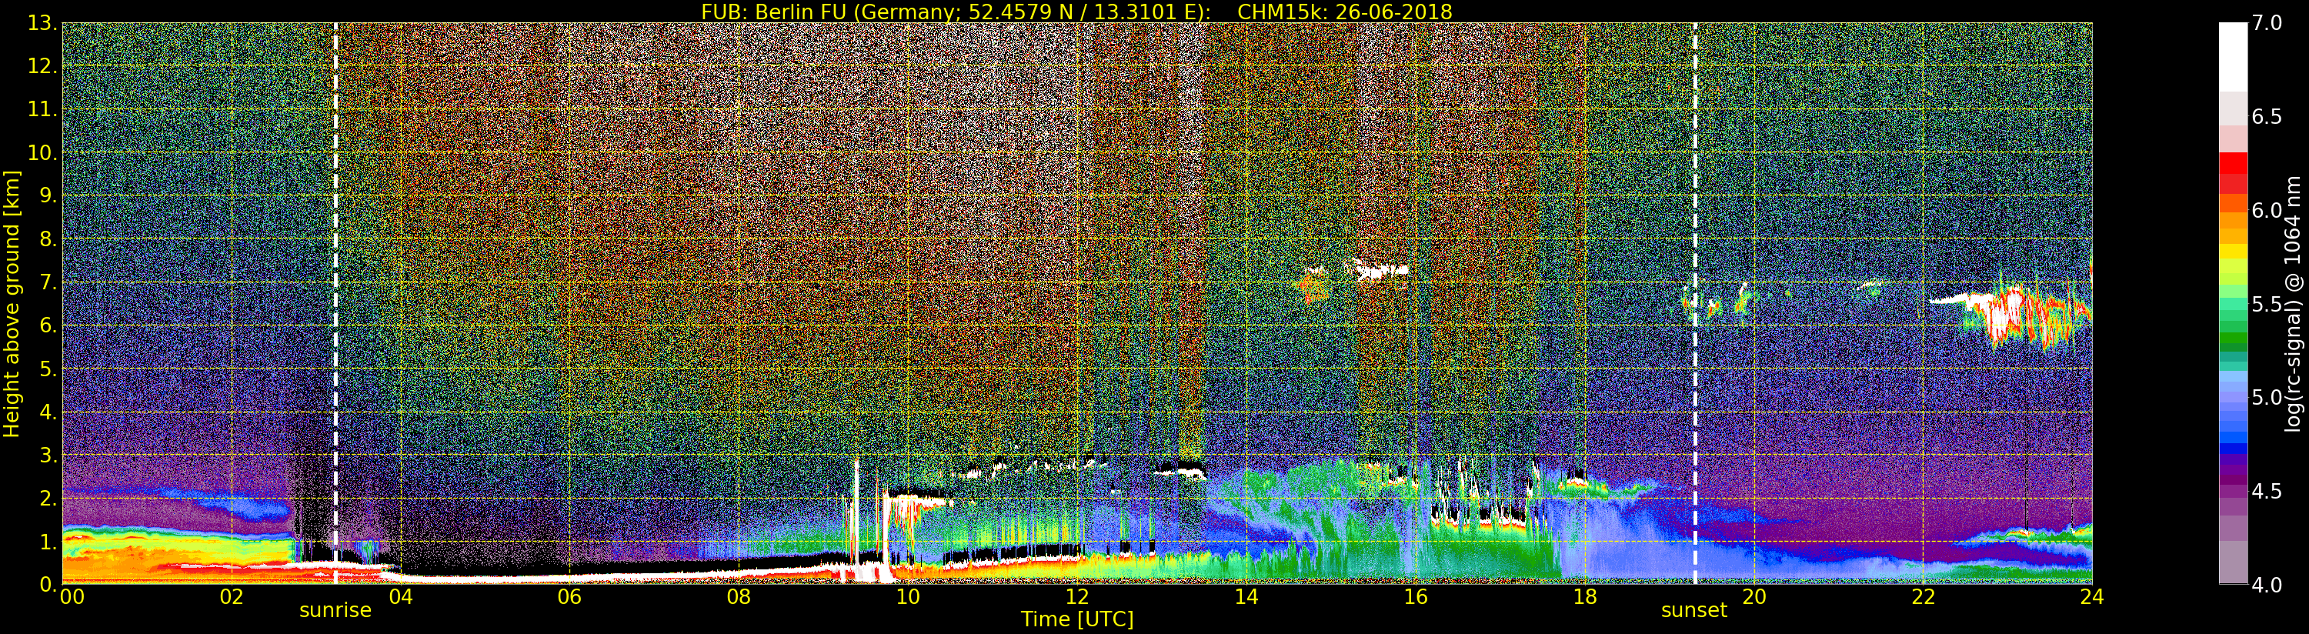Viewport: 2309px width, 634px height.
Task: Click the '9.' height axis tick label
Action: pyautogui.click(x=48, y=195)
